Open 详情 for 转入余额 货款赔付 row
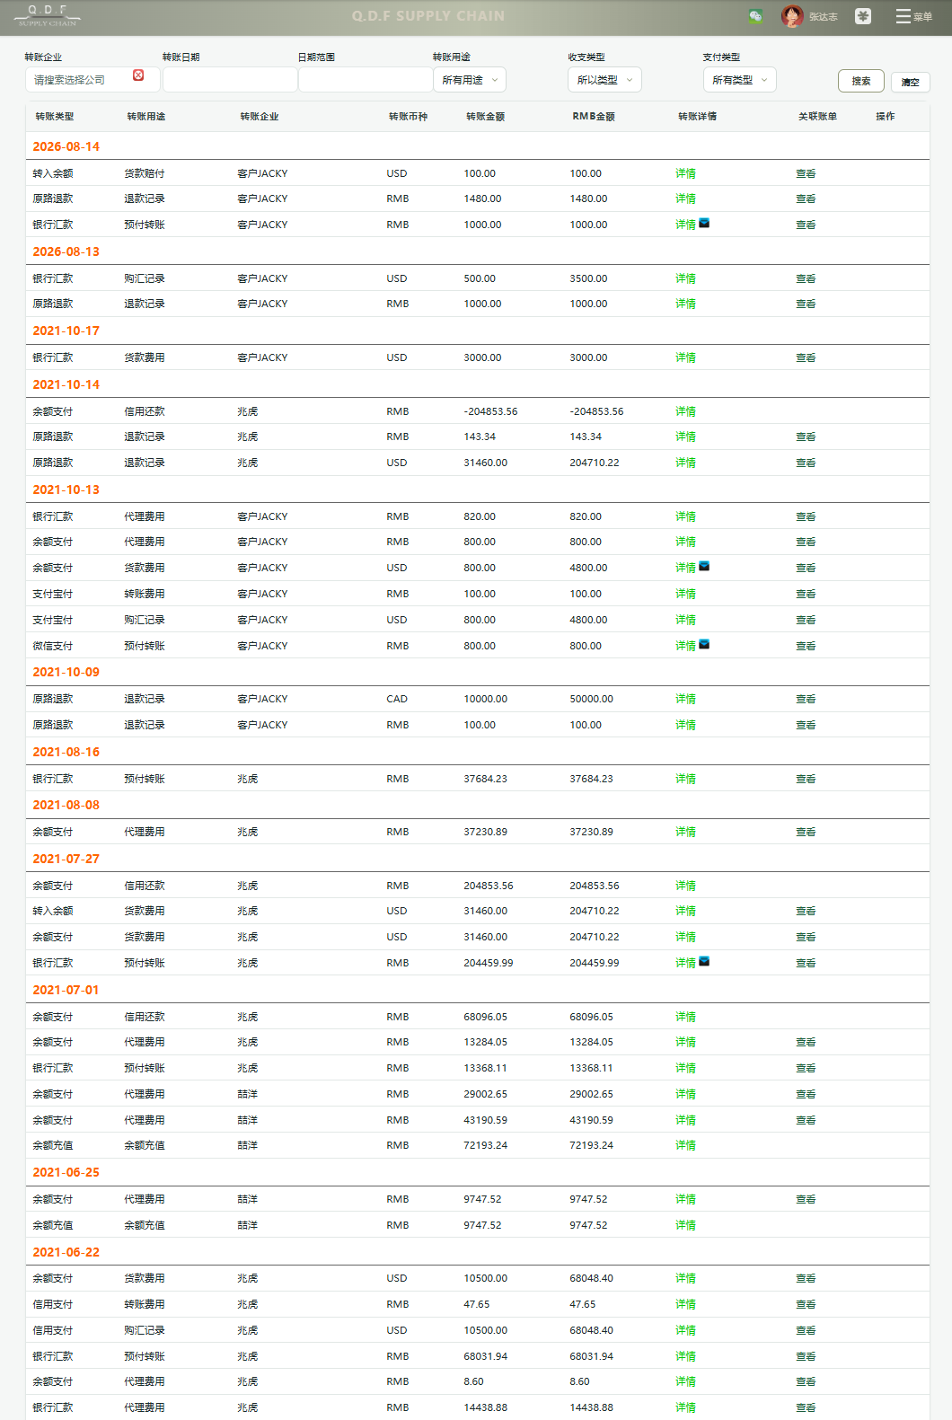The height and width of the screenshot is (1420, 952). [x=685, y=173]
